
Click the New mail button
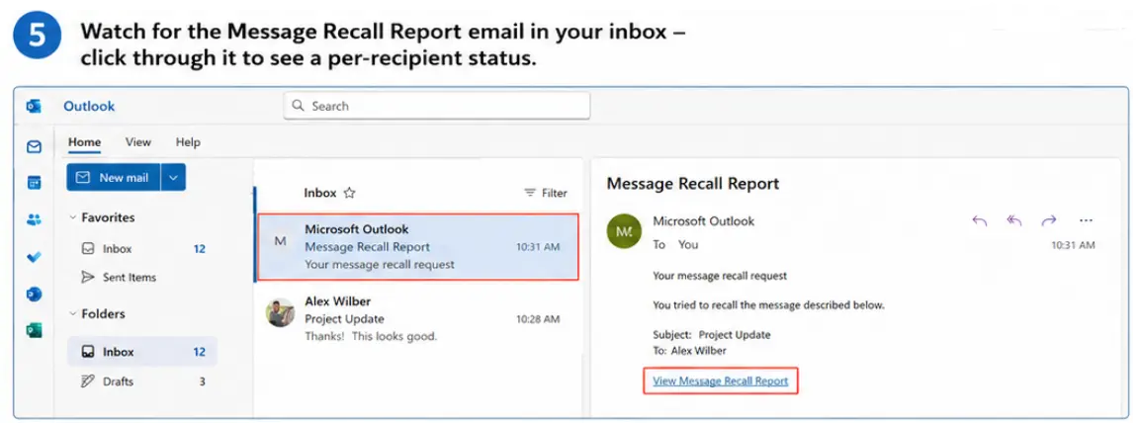tap(114, 177)
